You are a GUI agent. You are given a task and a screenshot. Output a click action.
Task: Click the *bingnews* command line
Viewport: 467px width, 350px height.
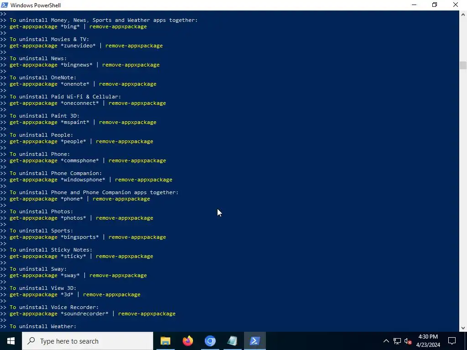84,65
